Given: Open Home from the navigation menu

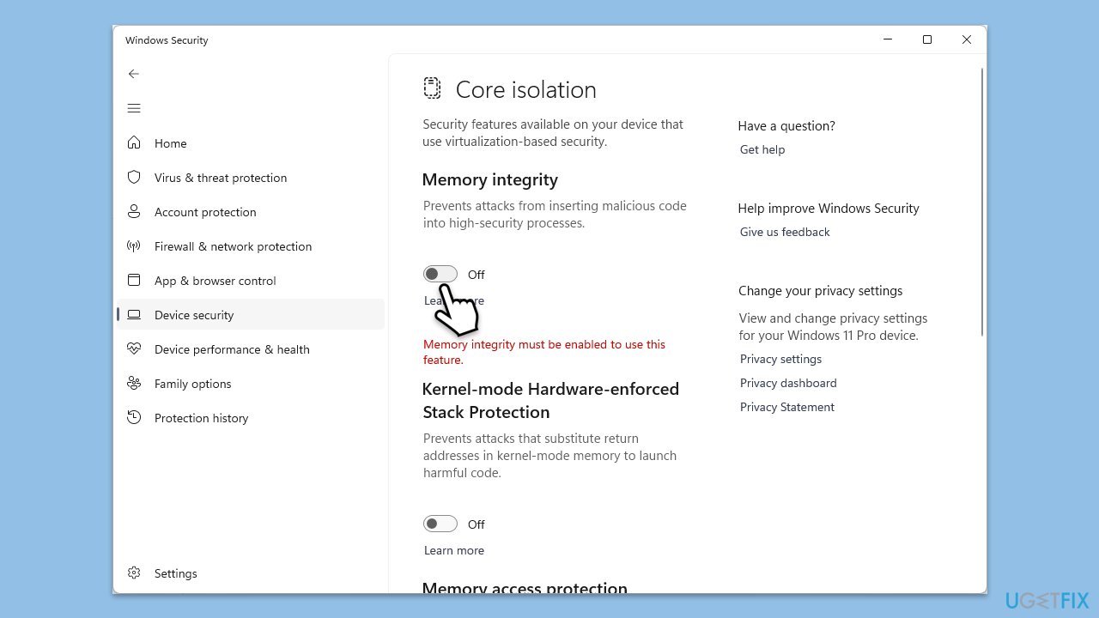Looking at the screenshot, I should pyautogui.click(x=170, y=143).
